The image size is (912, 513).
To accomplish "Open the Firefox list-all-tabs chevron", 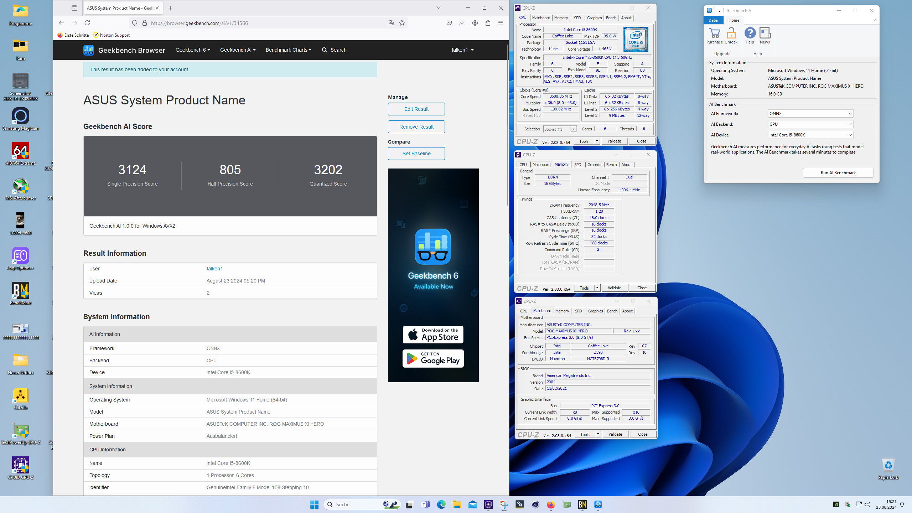I will tap(439, 8).
